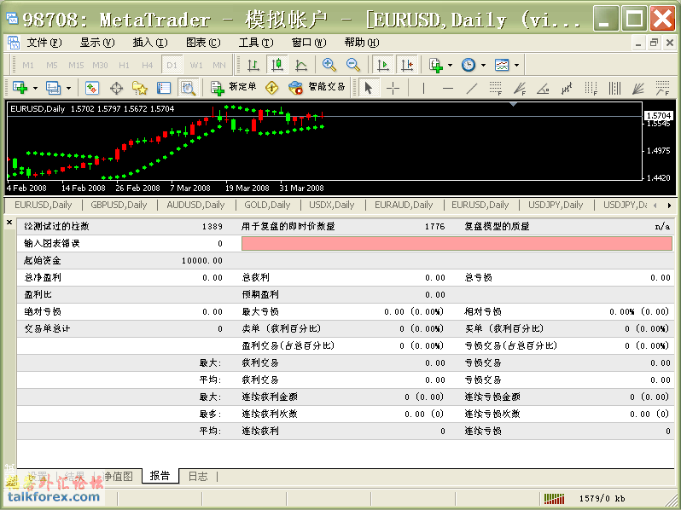Click the chart templates icon
The image size is (681, 510).
[x=502, y=65]
